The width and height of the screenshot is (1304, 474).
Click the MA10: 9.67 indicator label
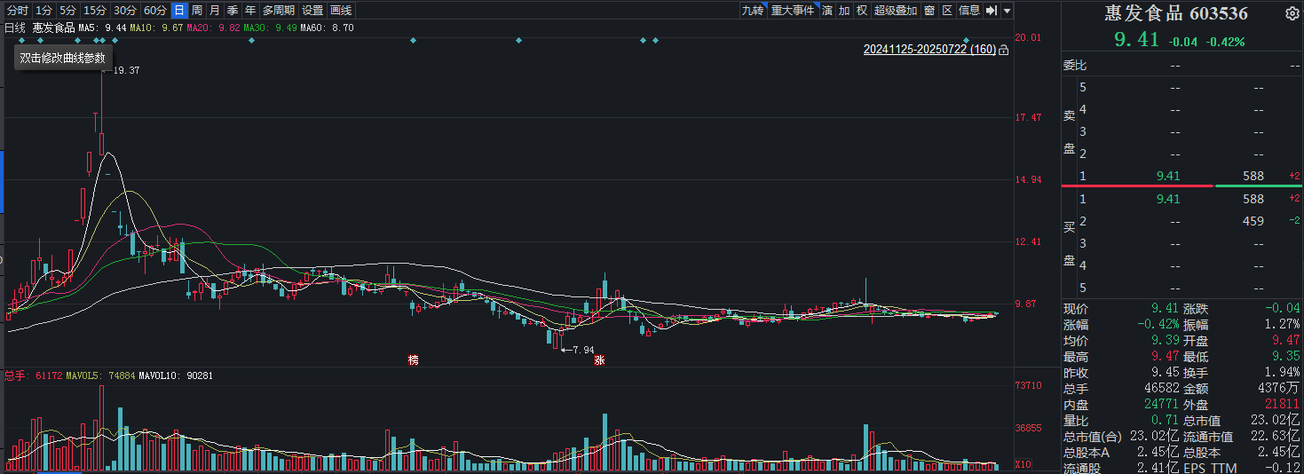(x=156, y=28)
